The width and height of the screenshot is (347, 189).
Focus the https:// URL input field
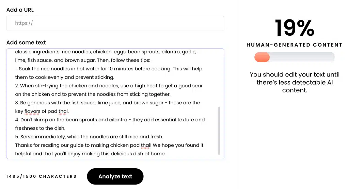point(115,23)
